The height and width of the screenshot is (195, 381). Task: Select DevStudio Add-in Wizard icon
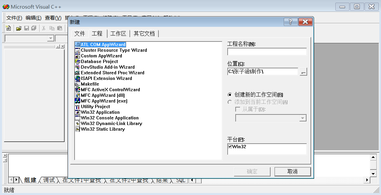pyautogui.click(x=78, y=67)
